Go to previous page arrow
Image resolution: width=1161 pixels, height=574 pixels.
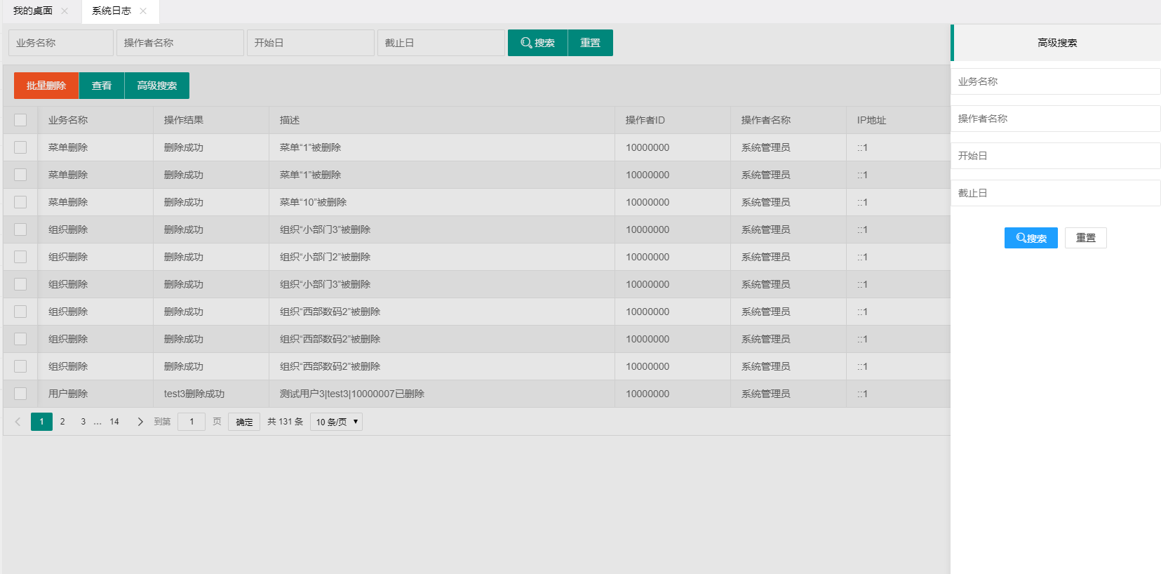click(x=18, y=422)
